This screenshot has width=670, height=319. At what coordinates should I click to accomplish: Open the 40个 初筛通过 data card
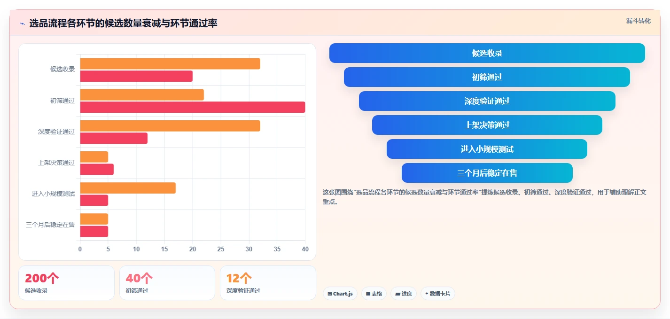tap(167, 283)
